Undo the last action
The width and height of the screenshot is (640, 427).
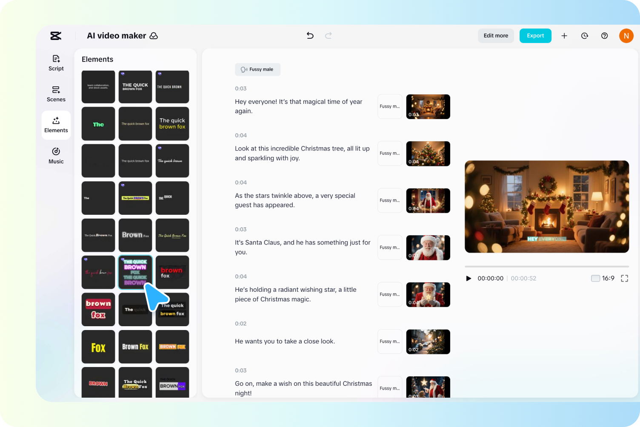(310, 36)
